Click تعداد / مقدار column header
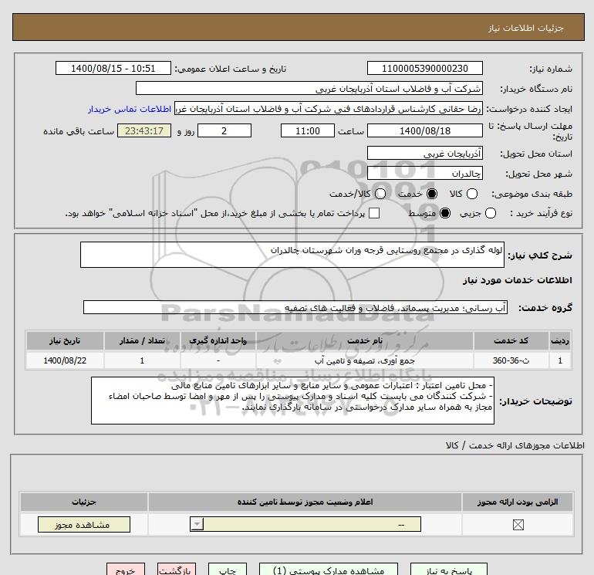The width and height of the screenshot is (594, 575). 142,340
